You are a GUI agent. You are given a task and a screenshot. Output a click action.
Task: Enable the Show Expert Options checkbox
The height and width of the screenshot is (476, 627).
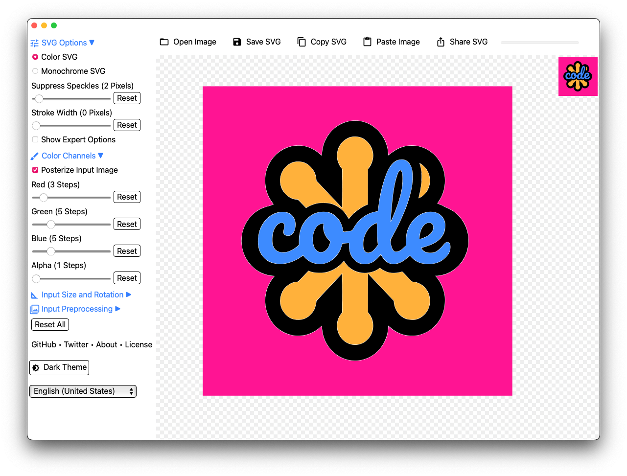click(x=35, y=139)
